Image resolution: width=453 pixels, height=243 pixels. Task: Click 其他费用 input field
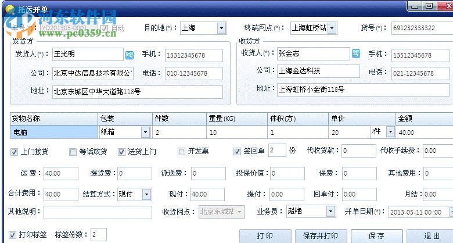click(x=438, y=174)
